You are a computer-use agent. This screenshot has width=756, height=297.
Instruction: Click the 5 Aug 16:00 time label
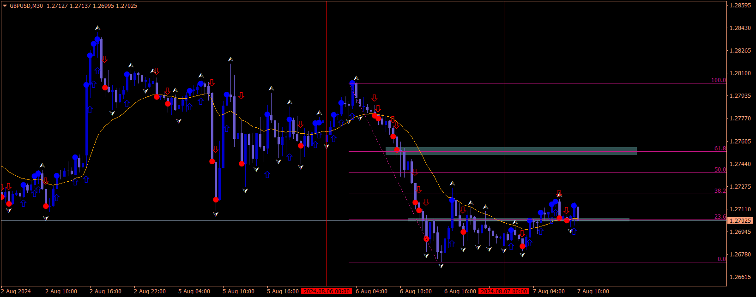tap(283, 291)
